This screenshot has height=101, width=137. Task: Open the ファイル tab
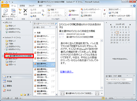pyautogui.click(x=5, y=6)
